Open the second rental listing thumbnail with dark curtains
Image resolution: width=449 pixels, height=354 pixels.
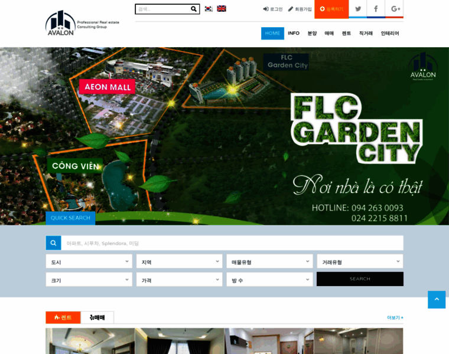[x=180, y=341]
